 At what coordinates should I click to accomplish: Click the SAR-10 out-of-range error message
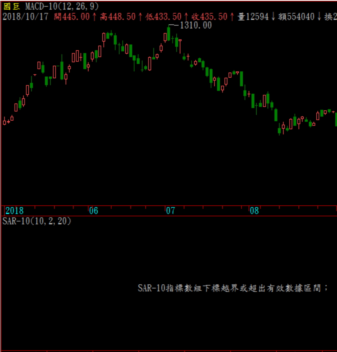click(x=233, y=288)
